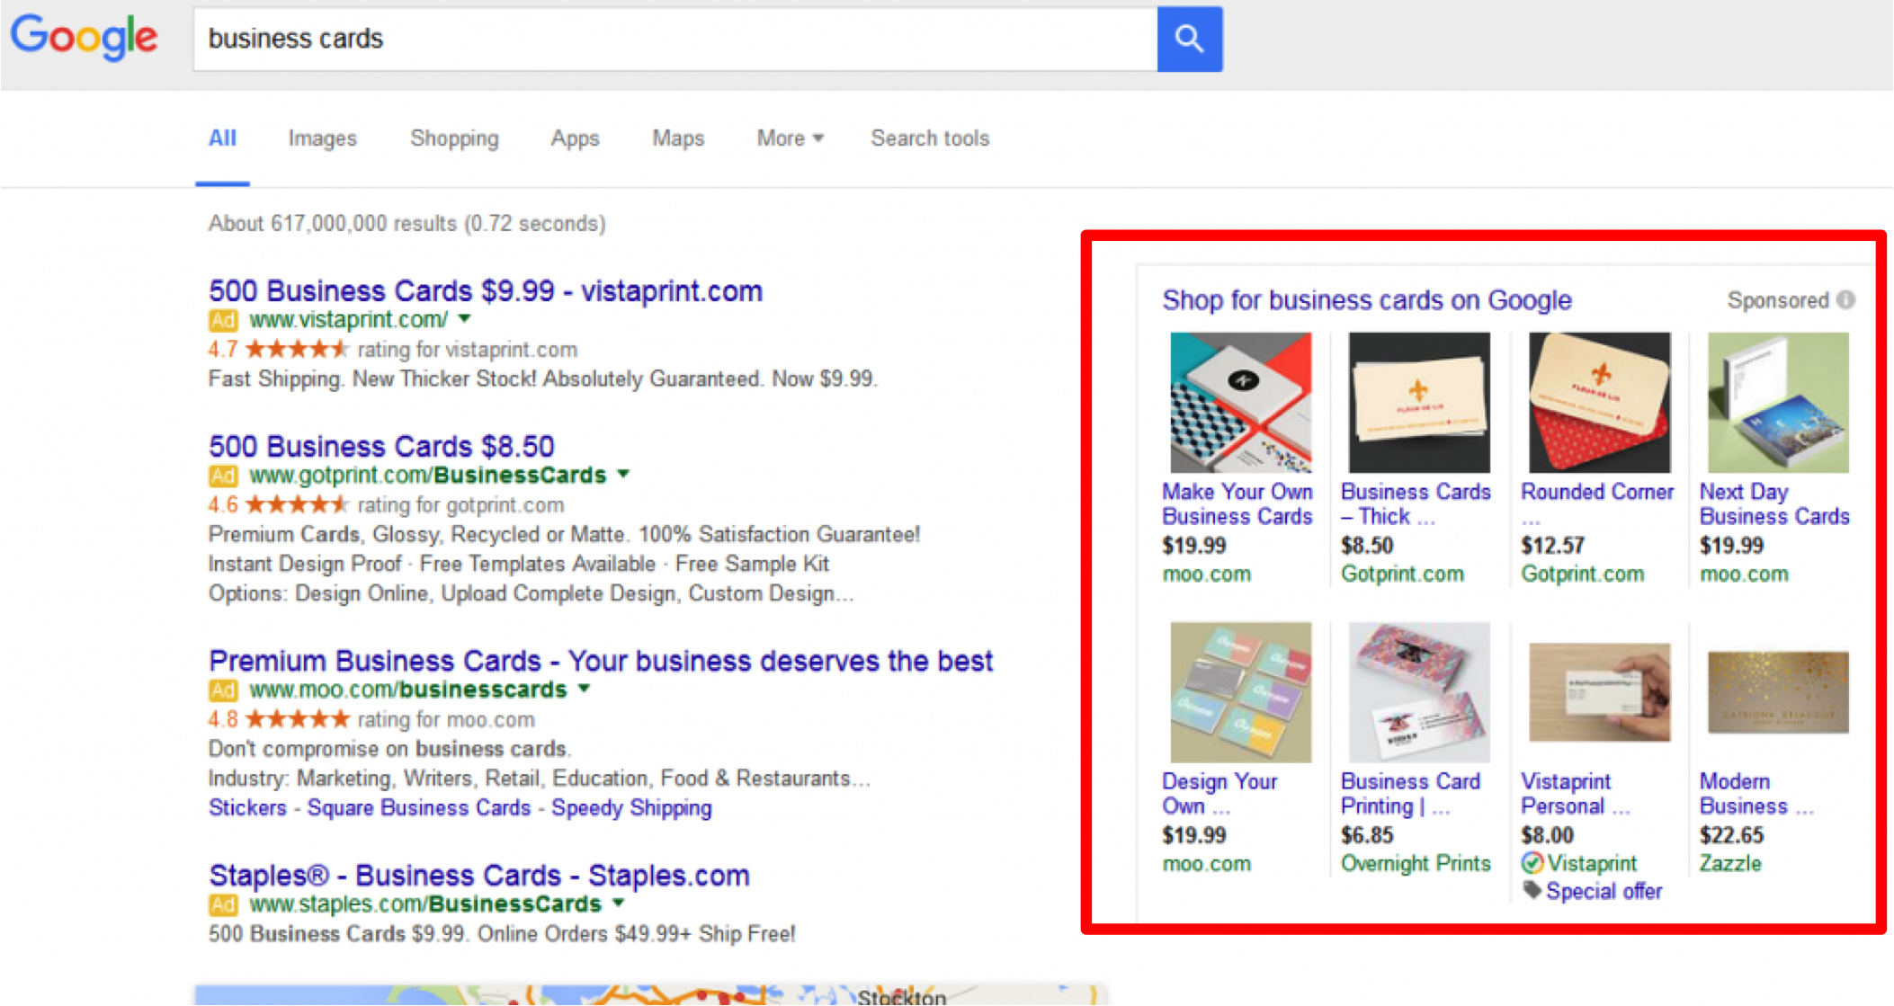The image size is (1894, 1006).
Task: Click the Ad badge on the vistaprint result
Action: 223,320
